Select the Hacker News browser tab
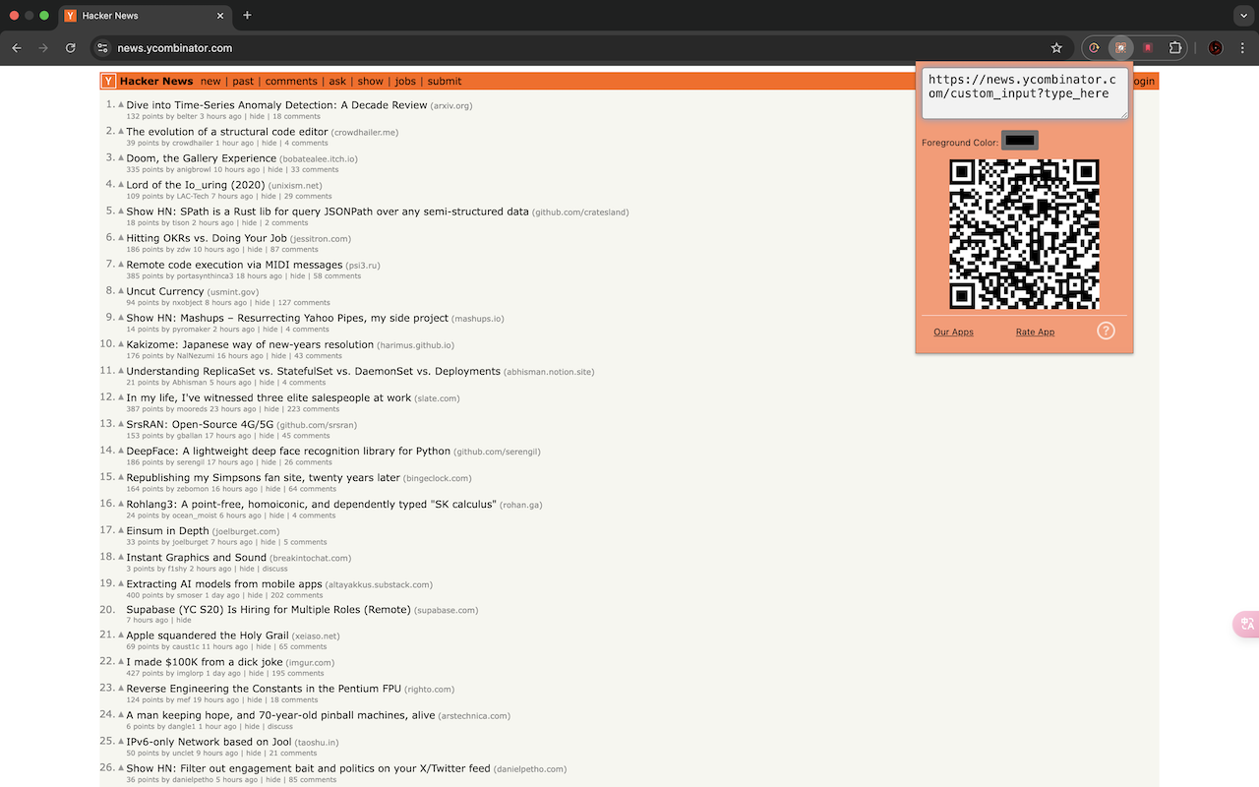The image size is (1259, 787). (x=145, y=16)
